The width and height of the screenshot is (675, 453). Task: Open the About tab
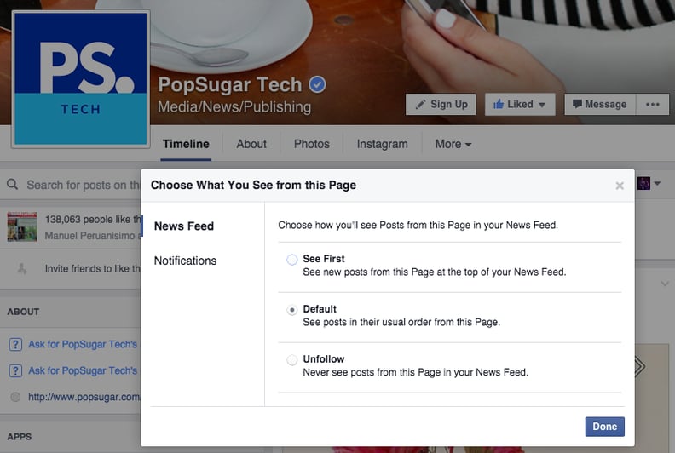(251, 144)
